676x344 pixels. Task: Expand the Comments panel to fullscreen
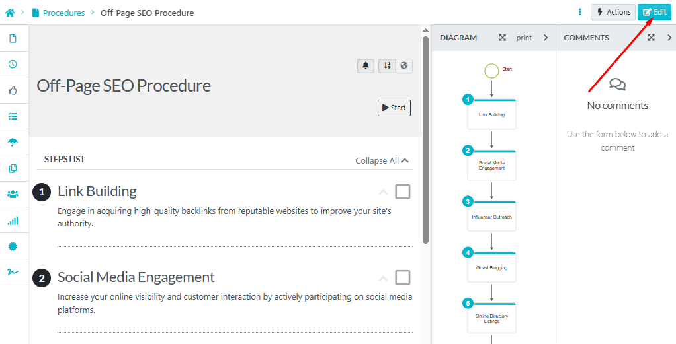pos(652,38)
